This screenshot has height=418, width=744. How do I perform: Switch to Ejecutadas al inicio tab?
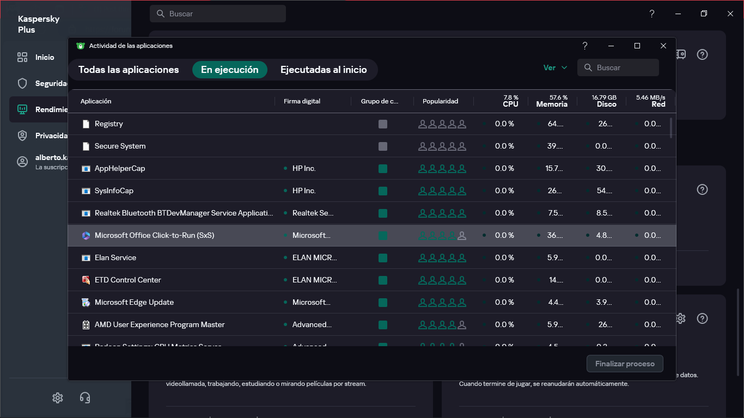[324, 70]
